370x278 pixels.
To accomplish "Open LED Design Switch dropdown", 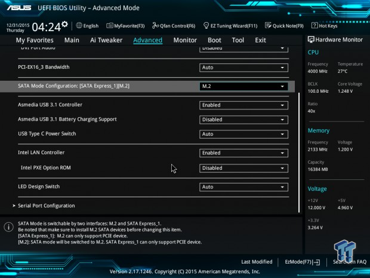I will (x=243, y=187).
